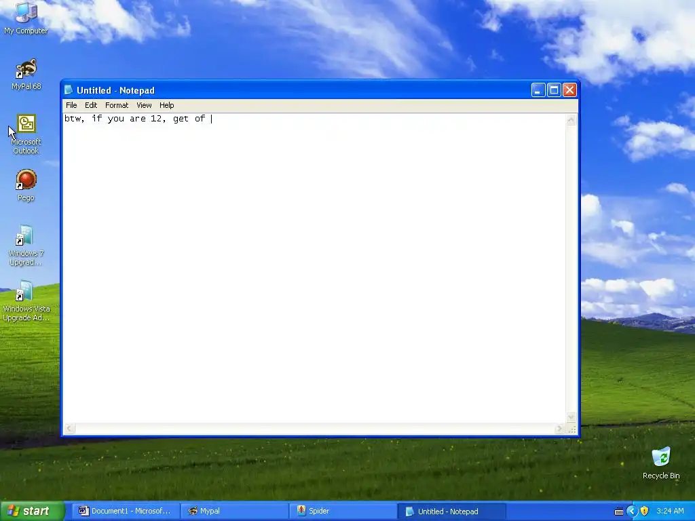
Task: Click the horizontal scrollbar left arrow
Action: [69, 429]
